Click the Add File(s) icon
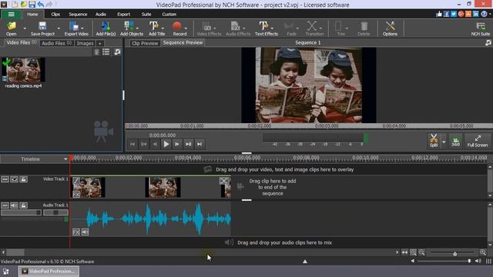Image resolution: width=493 pixels, height=277 pixels. coord(106,28)
